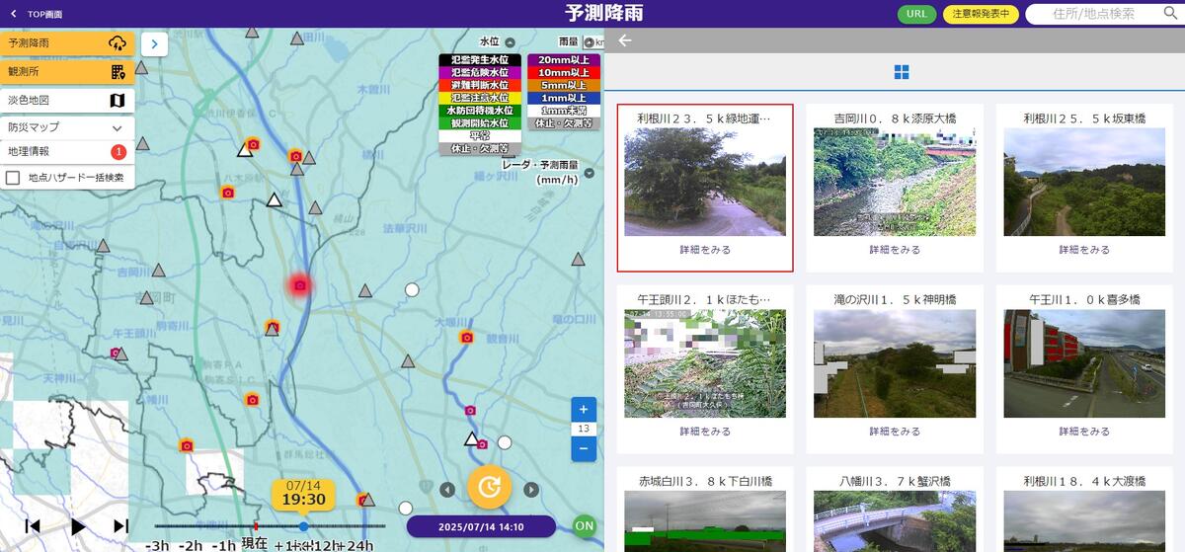
Task: Open 詳細をみる for 午王川1.0k喜多橋
Action: pyautogui.click(x=1084, y=432)
